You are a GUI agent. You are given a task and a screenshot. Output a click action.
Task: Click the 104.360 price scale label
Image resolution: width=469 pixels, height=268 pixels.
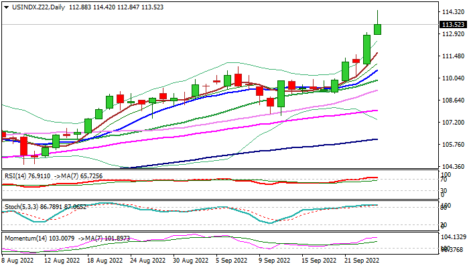454,167
